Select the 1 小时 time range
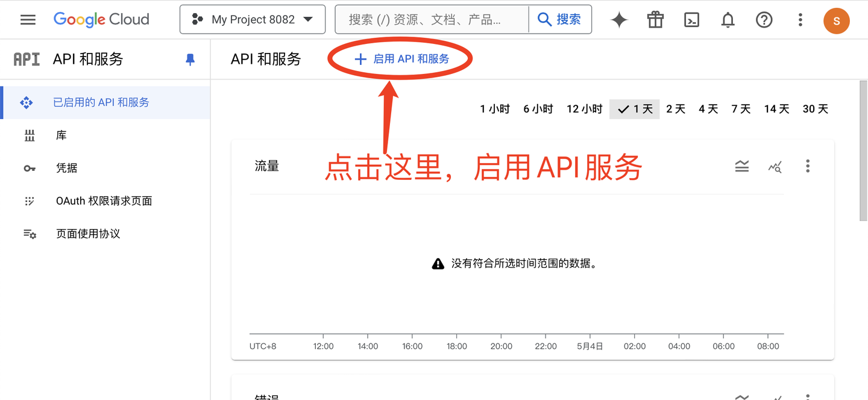The width and height of the screenshot is (868, 400). coord(495,109)
